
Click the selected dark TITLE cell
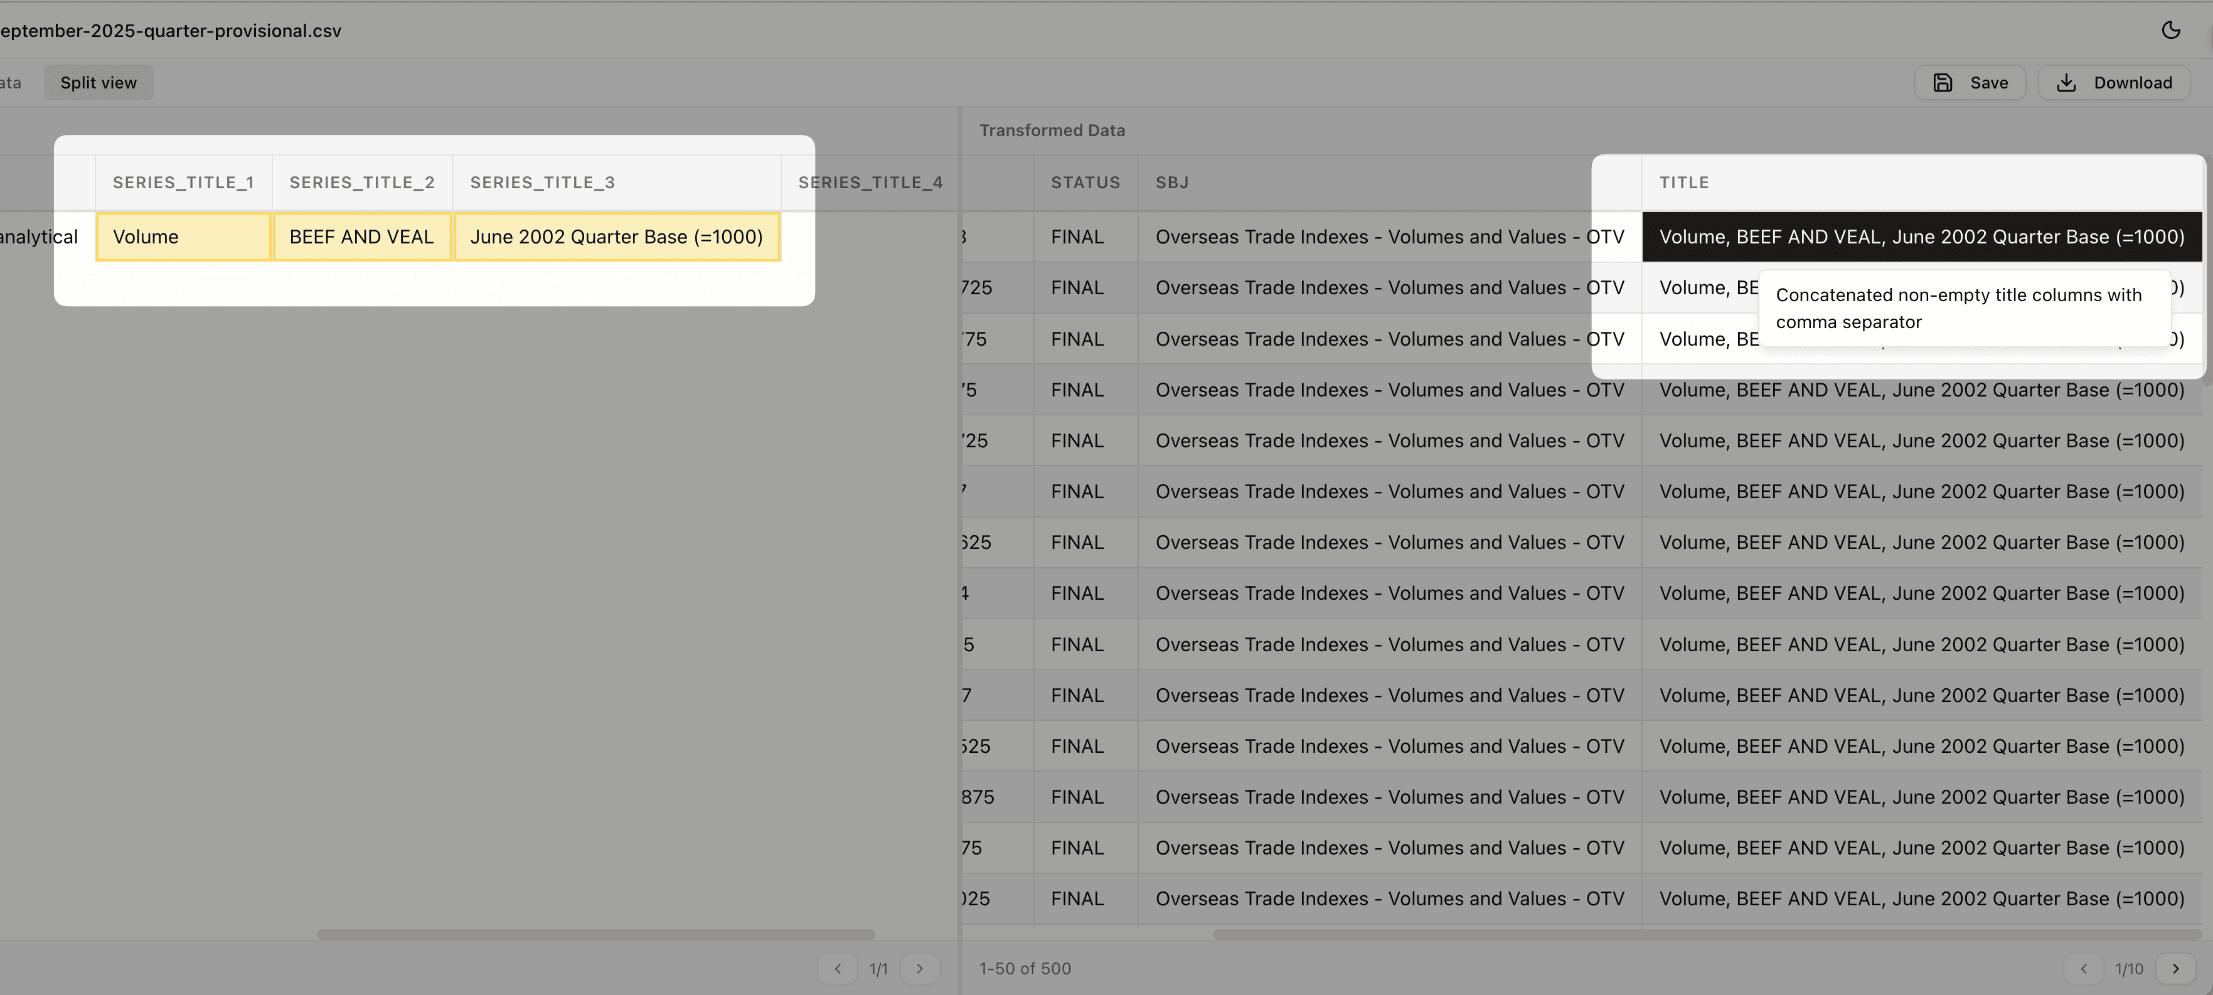(1921, 237)
